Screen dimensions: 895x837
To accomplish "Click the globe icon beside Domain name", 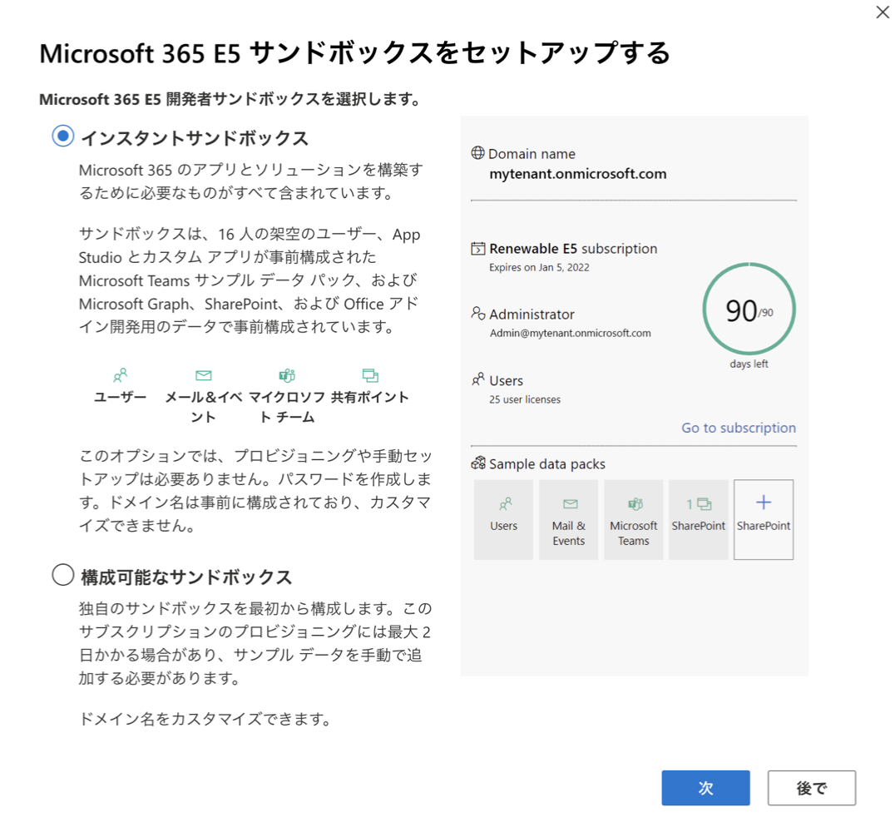I will [x=477, y=153].
